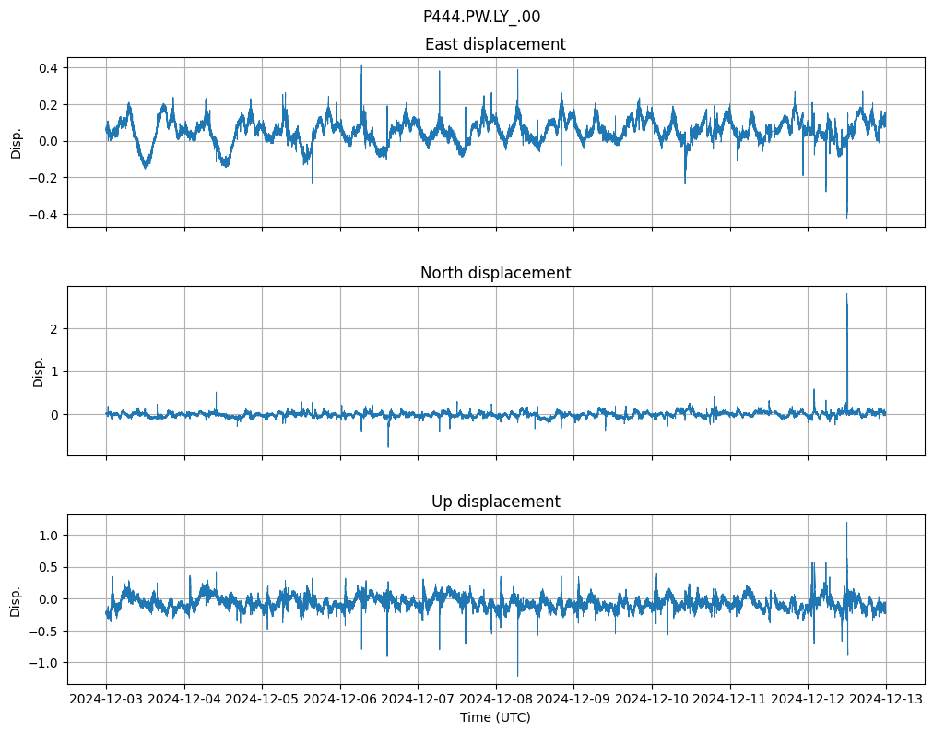933x733 pixels.
Task: Click the Up displacement plot title
Action: tap(495, 502)
